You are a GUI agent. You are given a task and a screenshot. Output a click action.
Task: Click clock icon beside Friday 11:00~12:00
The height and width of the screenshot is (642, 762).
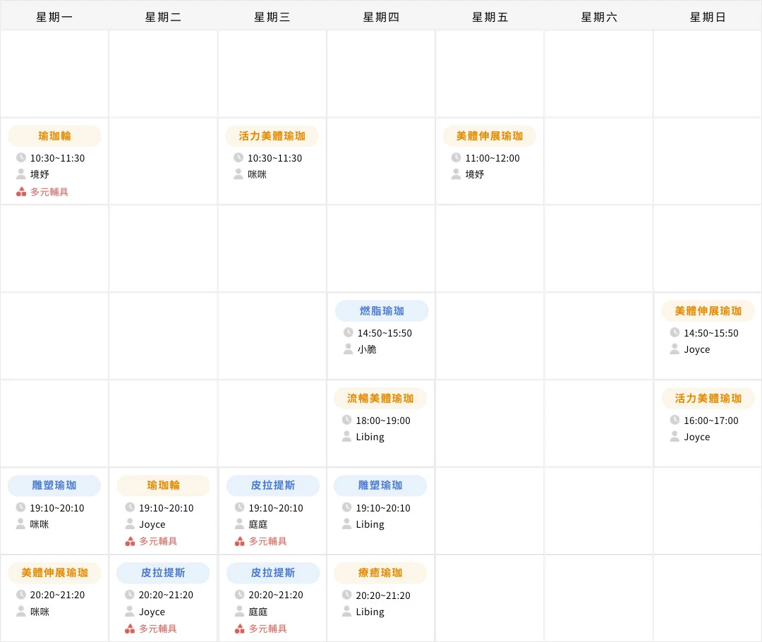(456, 157)
